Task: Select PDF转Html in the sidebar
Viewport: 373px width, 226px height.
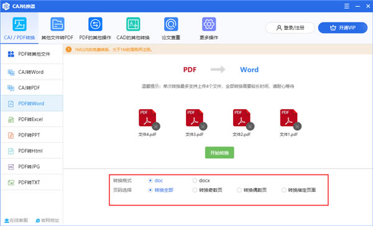Action: click(32, 151)
